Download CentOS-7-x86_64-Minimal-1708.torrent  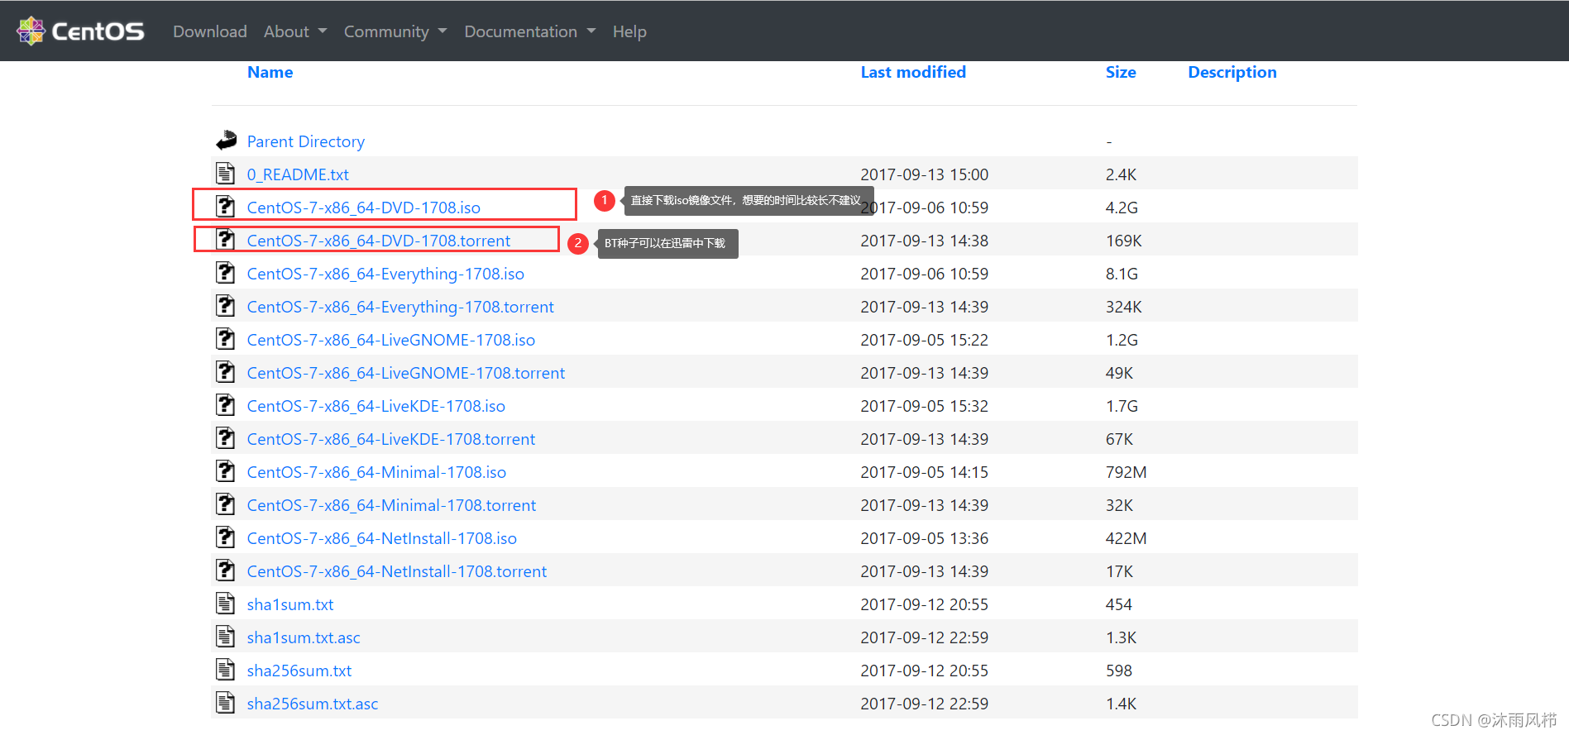pyautogui.click(x=391, y=505)
